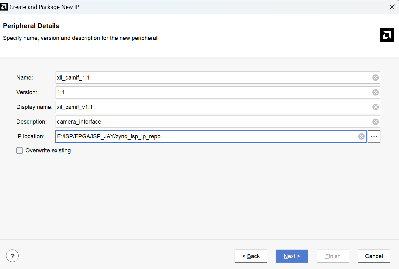The height and width of the screenshot is (269, 399).
Task: Go to previous step with Back
Action: click(251, 256)
